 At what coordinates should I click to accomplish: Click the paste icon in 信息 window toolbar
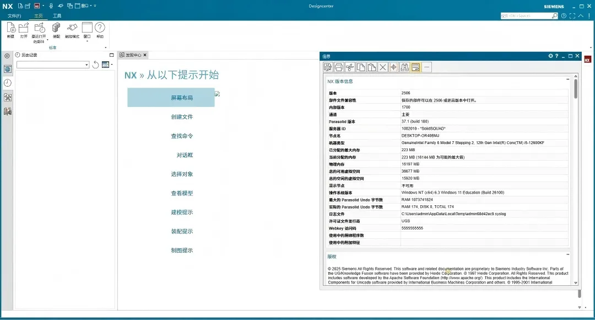pyautogui.click(x=372, y=67)
